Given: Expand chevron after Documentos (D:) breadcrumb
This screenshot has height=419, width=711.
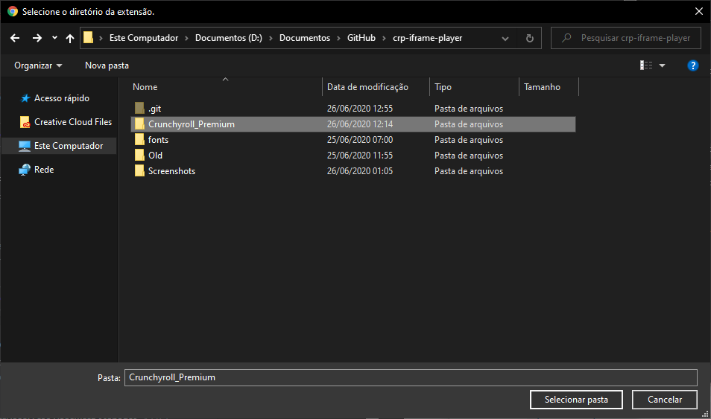Looking at the screenshot, I should [x=271, y=39].
